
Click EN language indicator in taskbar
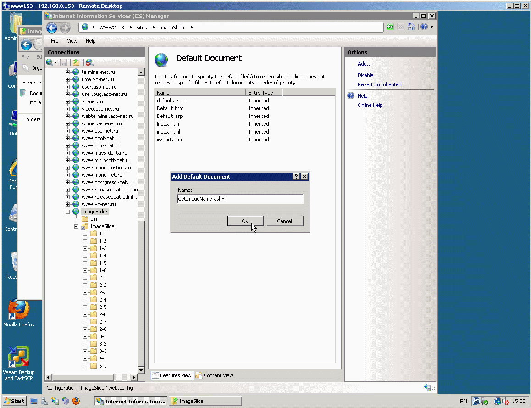point(464,402)
